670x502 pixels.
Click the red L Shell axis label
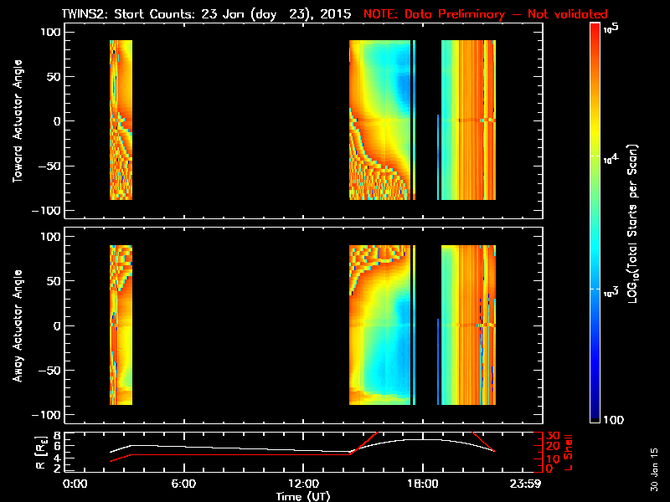[570, 452]
